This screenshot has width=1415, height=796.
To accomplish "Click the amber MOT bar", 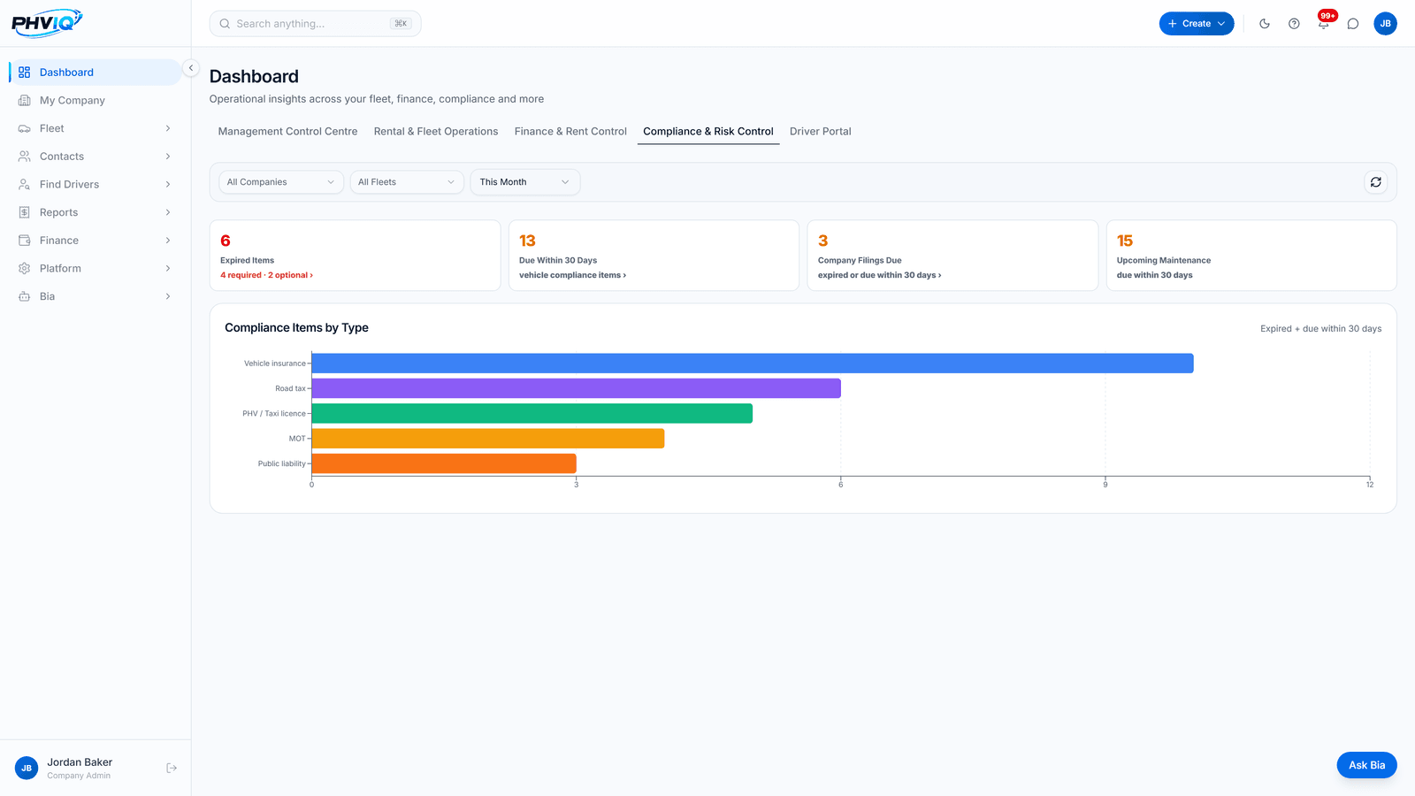I will click(488, 439).
